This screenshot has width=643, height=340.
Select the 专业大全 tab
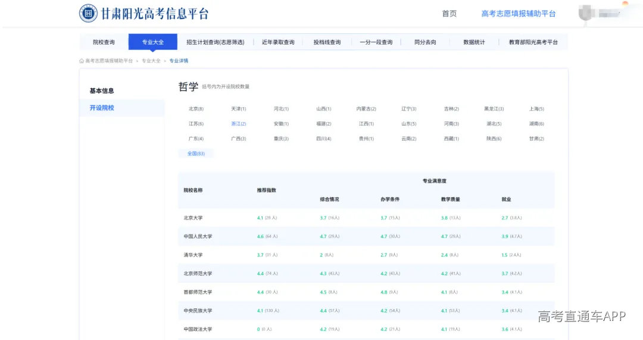[x=152, y=42]
